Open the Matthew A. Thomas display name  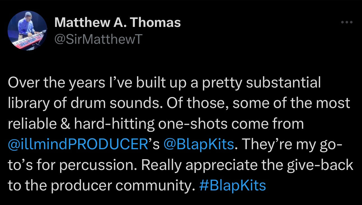118,22
